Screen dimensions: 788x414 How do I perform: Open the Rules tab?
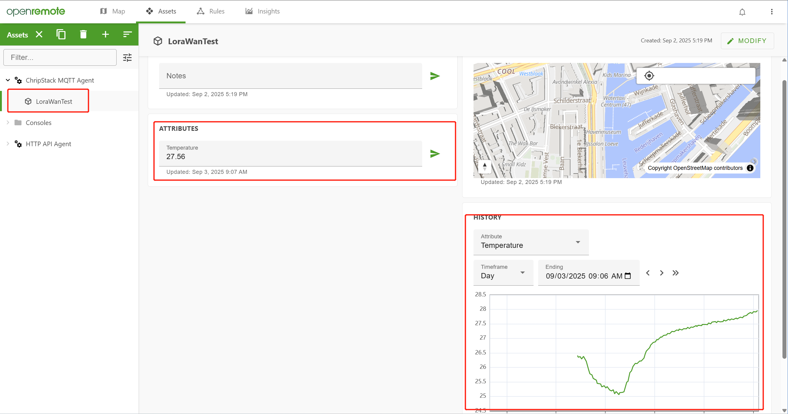[211, 11]
